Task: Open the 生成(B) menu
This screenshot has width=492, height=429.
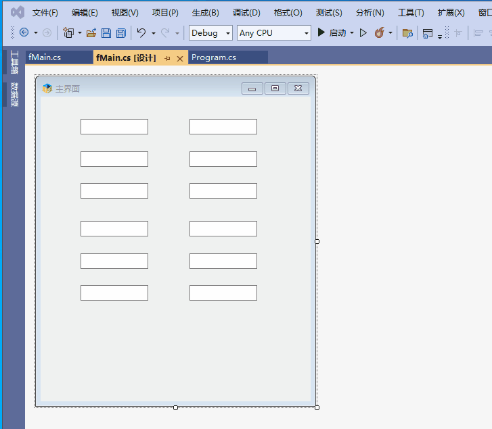Action: [x=205, y=13]
